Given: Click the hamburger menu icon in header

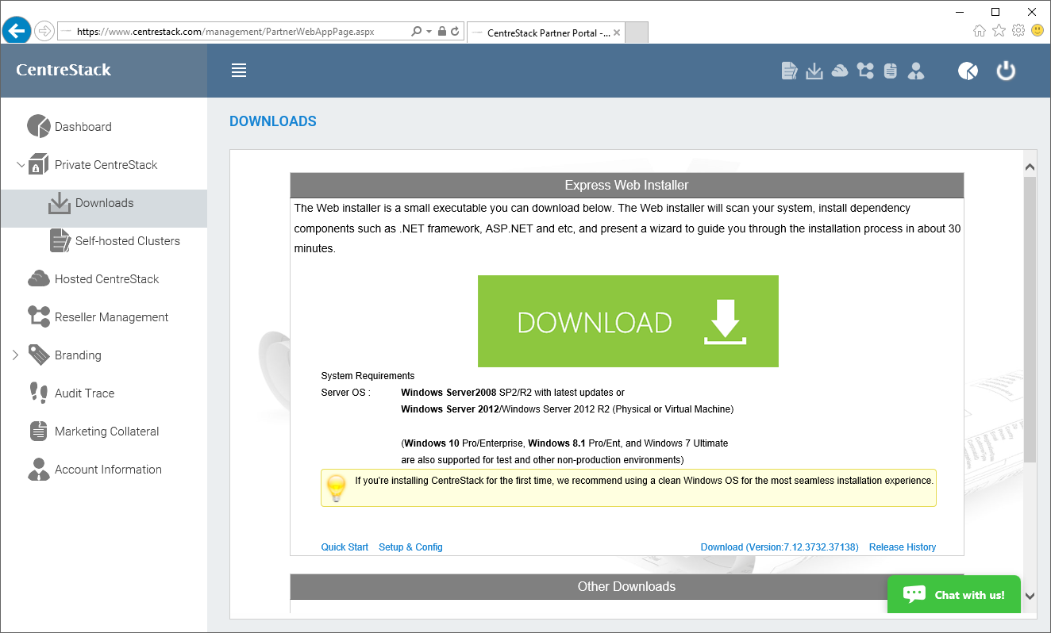Looking at the screenshot, I should click(x=239, y=71).
